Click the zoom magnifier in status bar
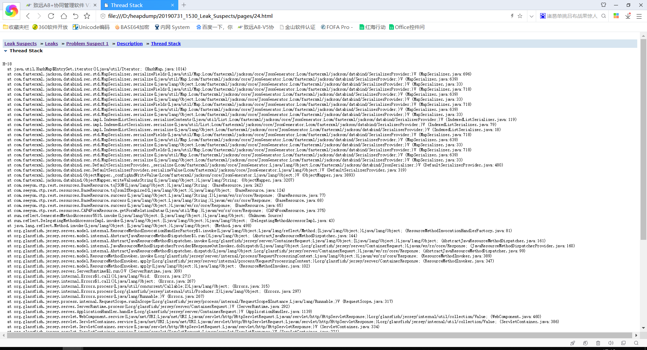This screenshot has width=647, height=350. click(636, 343)
